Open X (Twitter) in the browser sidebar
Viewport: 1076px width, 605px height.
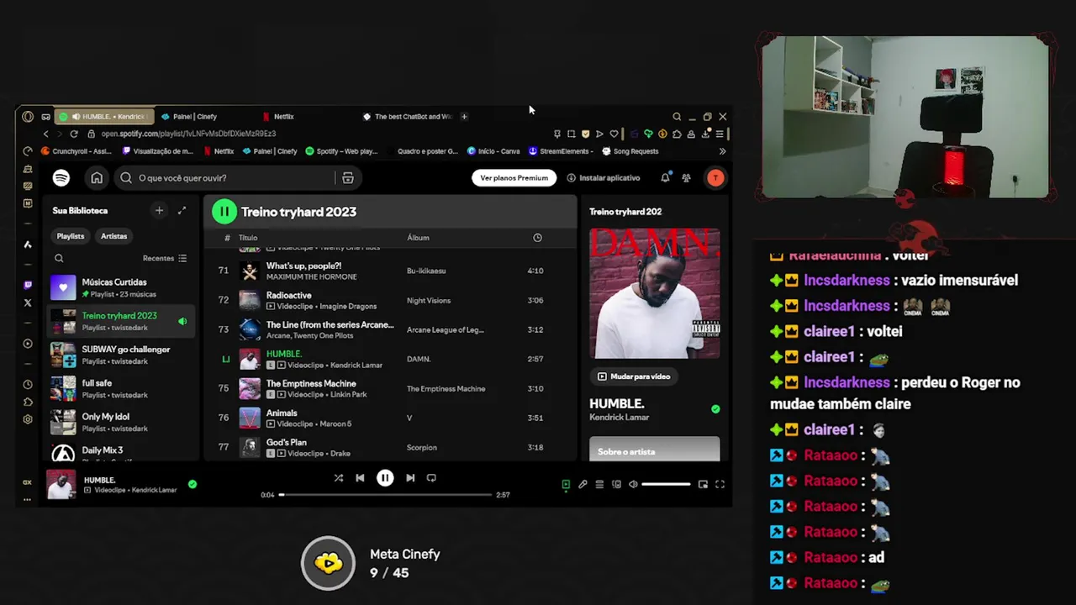(x=28, y=302)
